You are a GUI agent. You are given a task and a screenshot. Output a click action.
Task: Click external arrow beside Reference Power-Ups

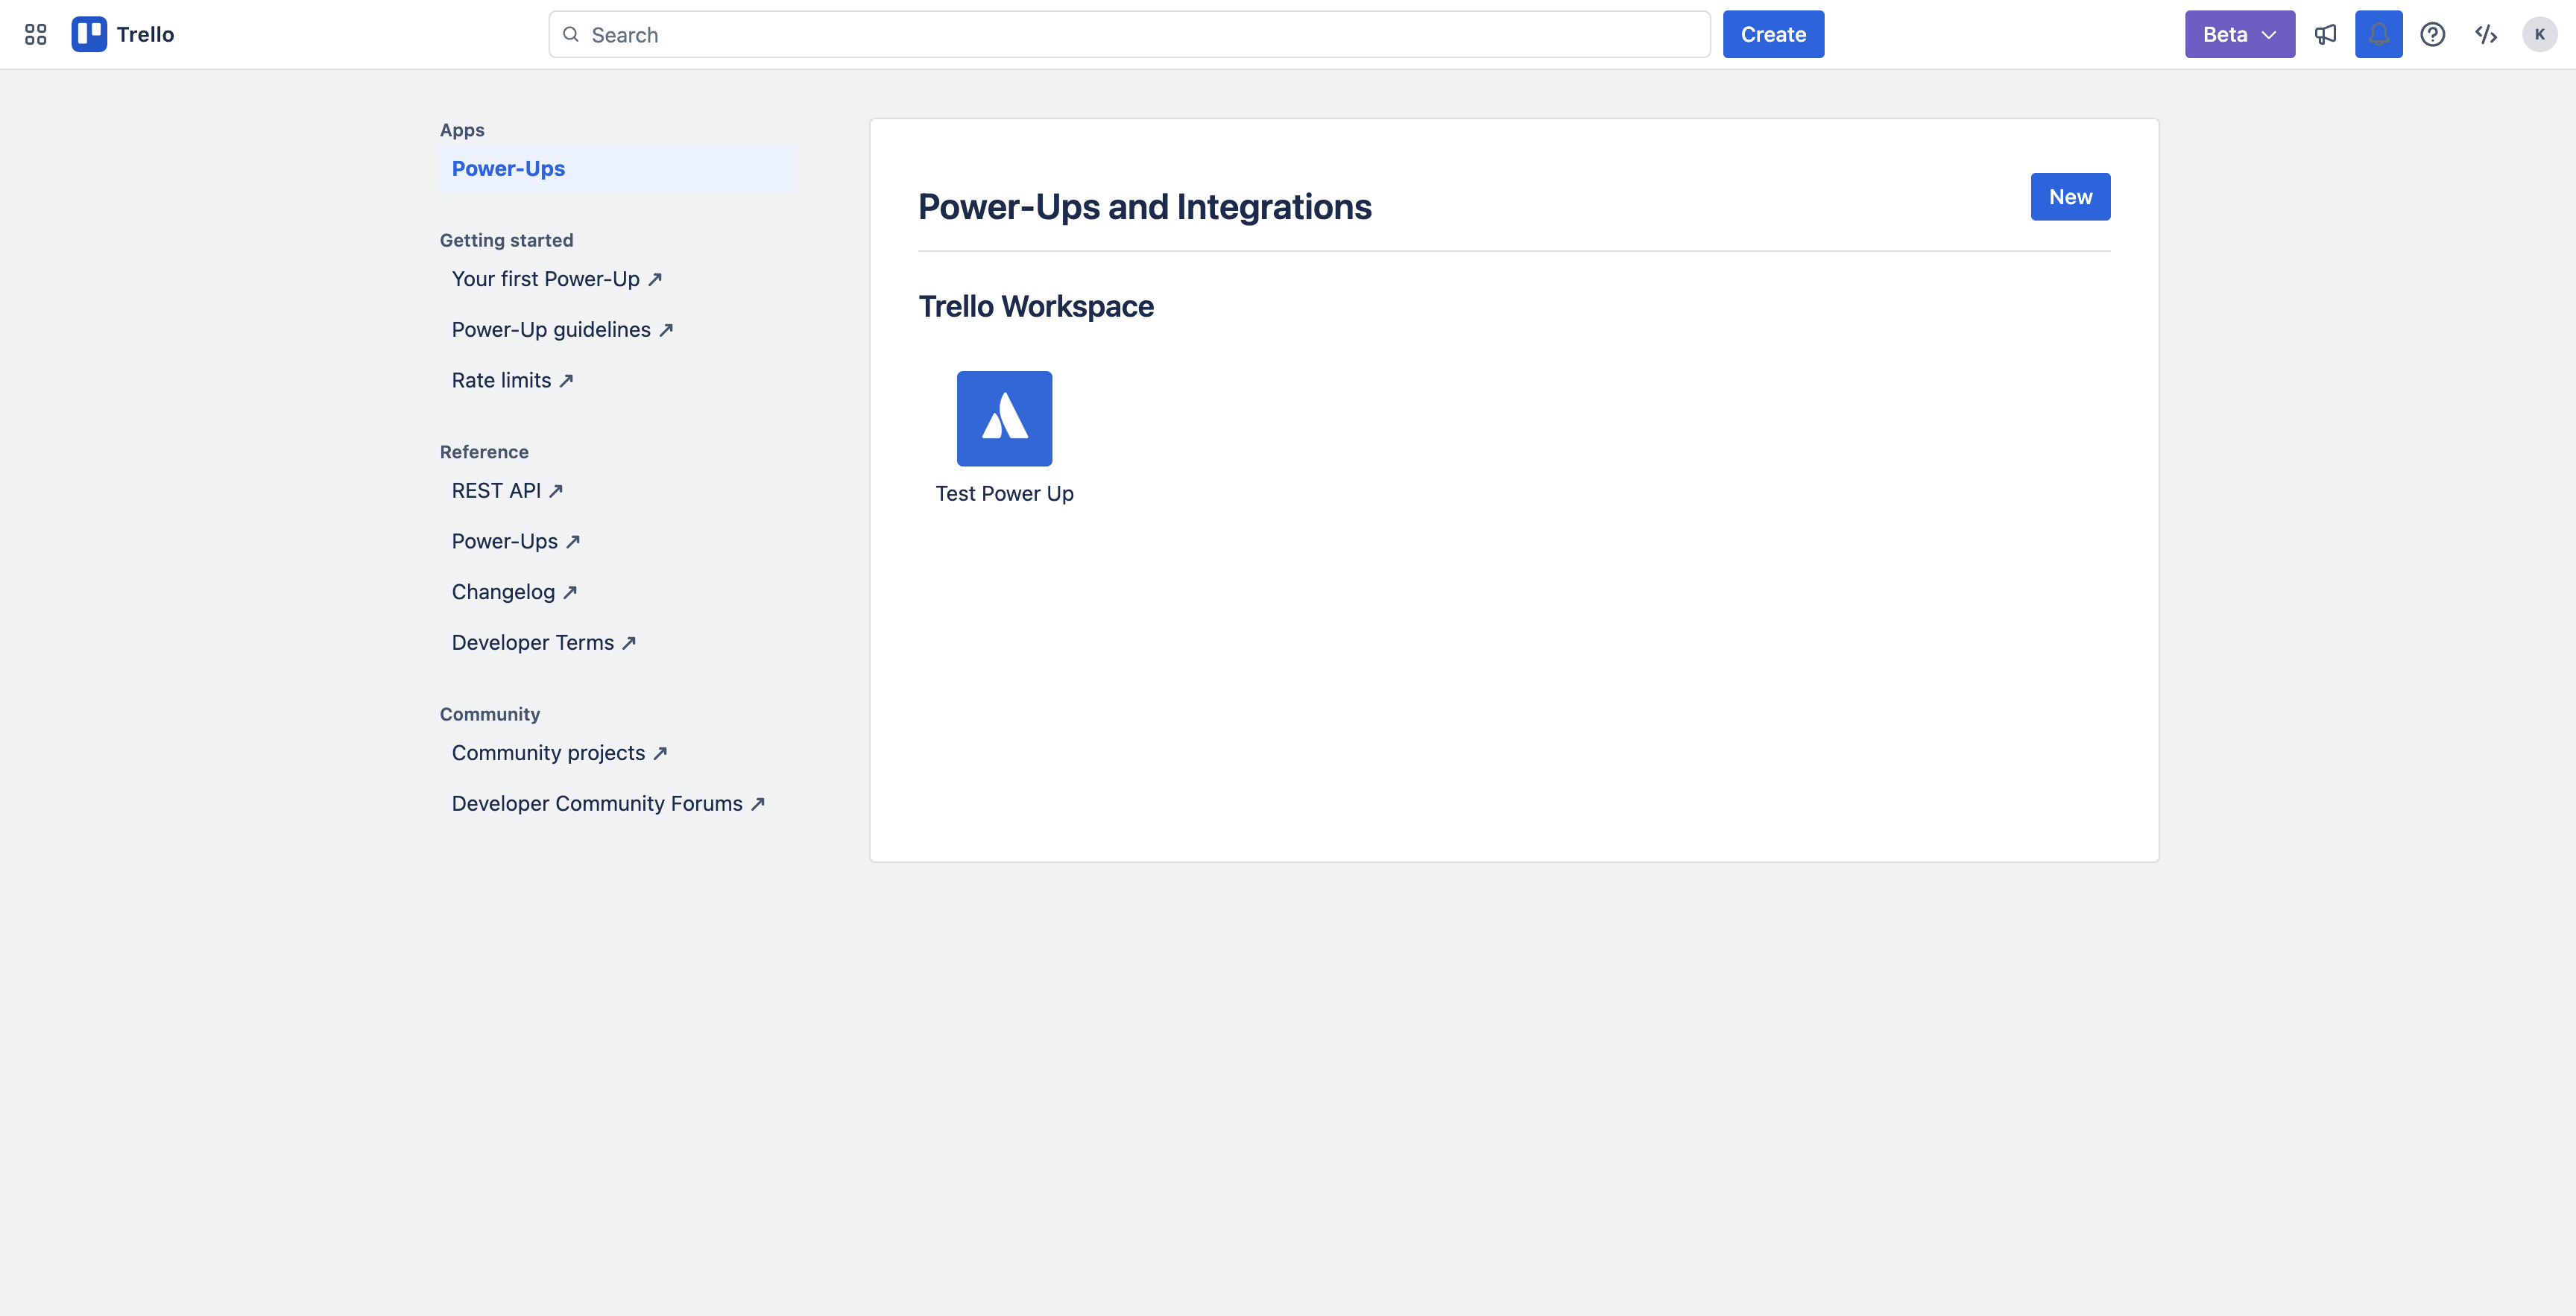click(573, 541)
